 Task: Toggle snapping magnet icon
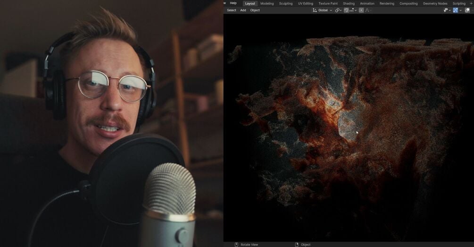point(346,10)
